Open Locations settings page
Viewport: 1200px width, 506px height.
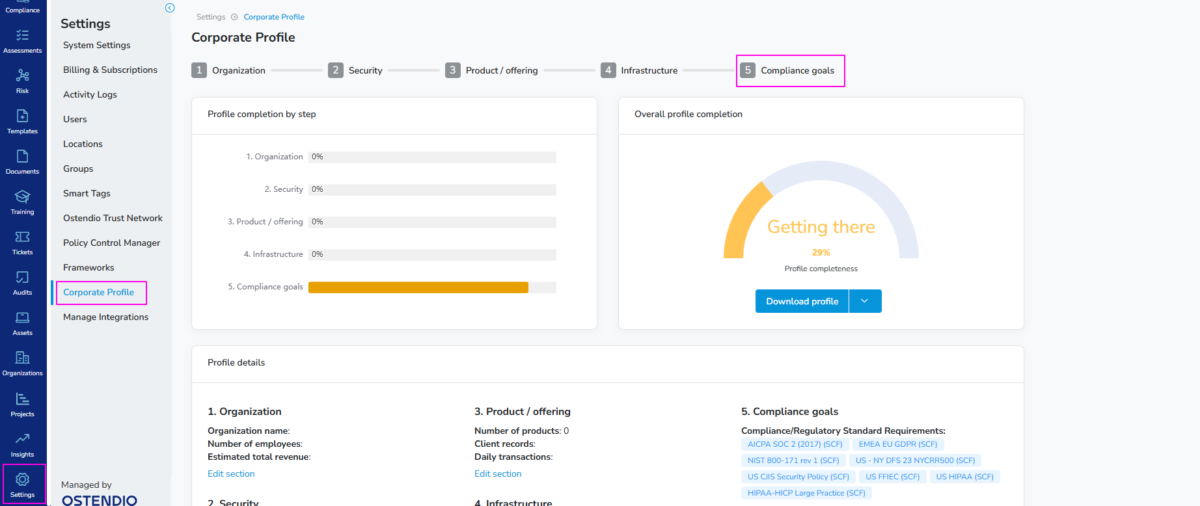coord(83,144)
